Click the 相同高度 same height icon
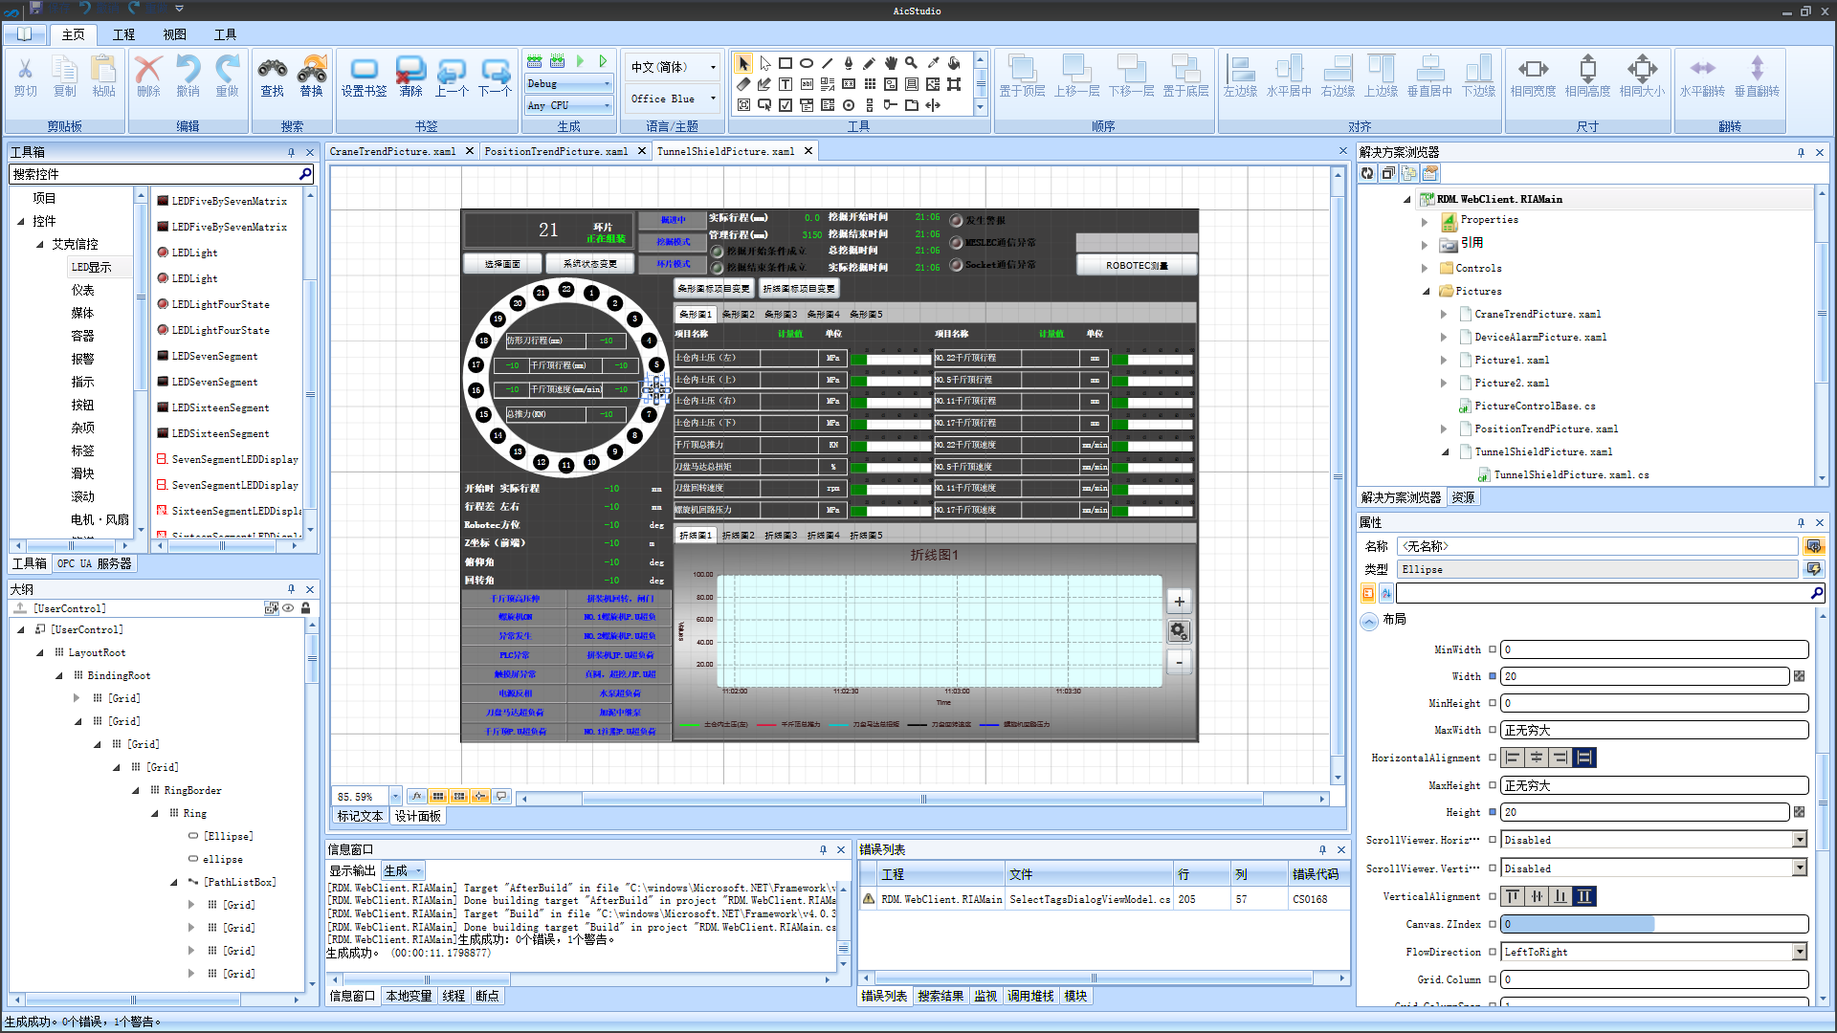The image size is (1837, 1033). 1587,69
